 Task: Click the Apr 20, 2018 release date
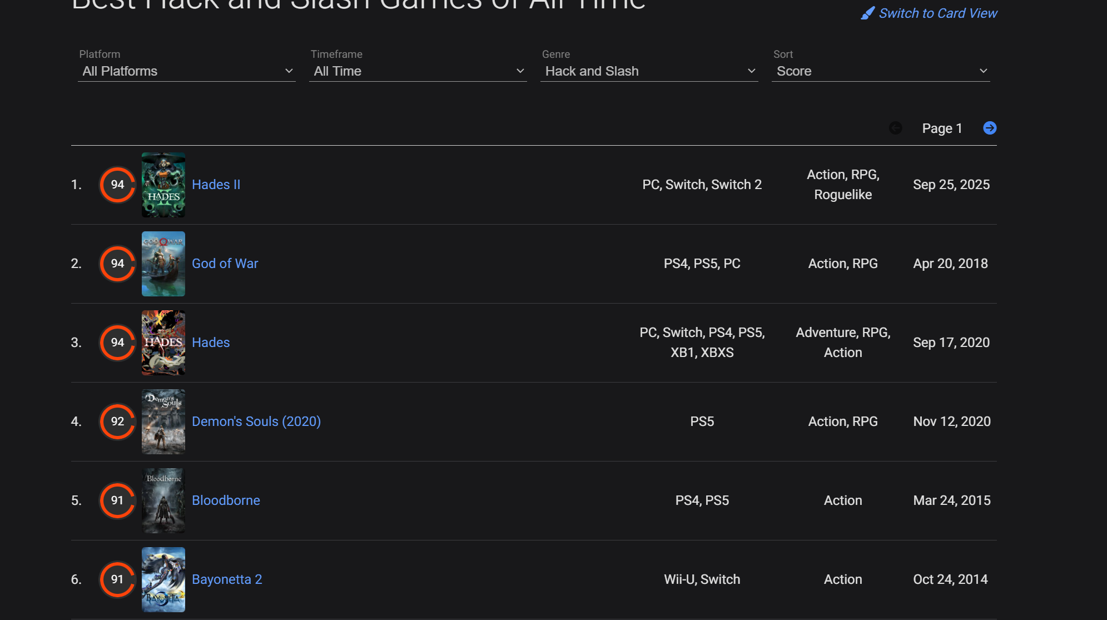tap(951, 264)
